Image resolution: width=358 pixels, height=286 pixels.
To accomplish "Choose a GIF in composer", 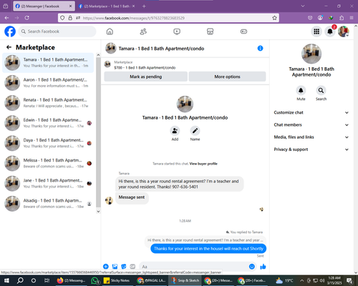I will click(132, 267).
